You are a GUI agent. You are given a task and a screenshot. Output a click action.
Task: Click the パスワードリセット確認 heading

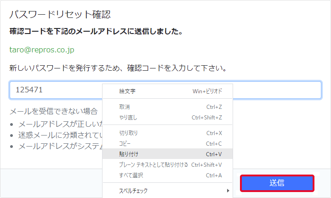(x=60, y=15)
